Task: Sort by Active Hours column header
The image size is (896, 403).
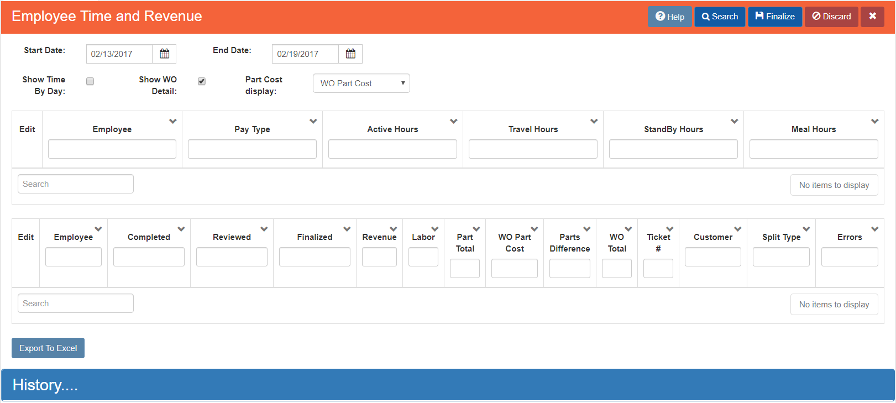Action: (x=392, y=129)
